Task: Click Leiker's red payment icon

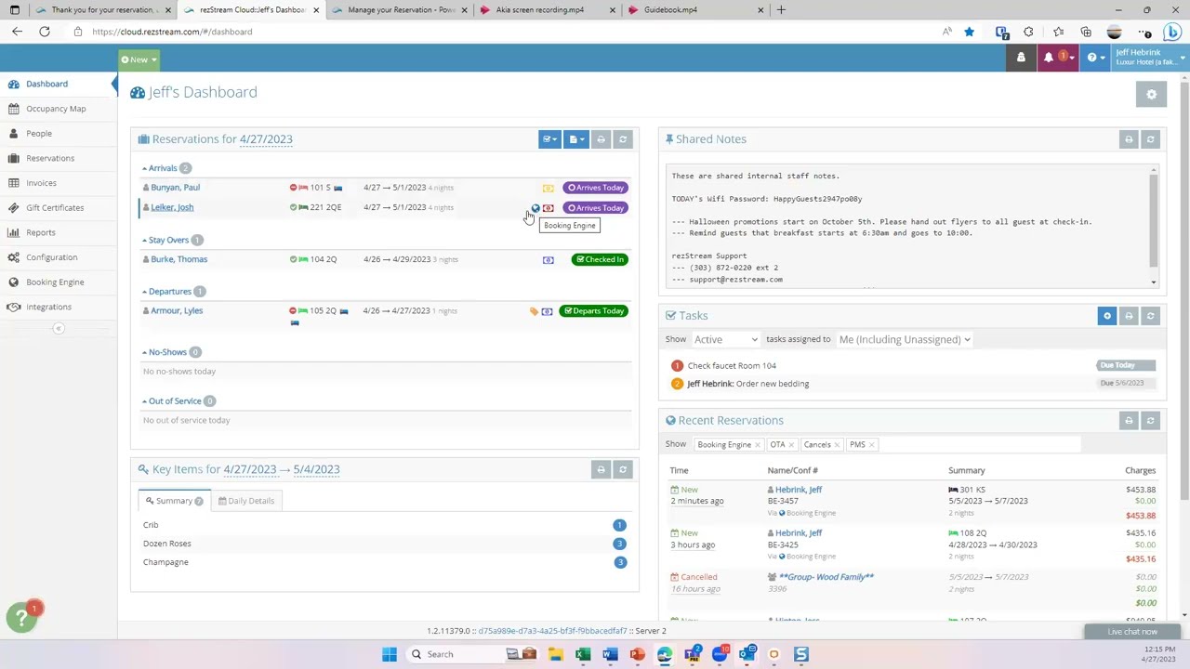Action: click(548, 208)
